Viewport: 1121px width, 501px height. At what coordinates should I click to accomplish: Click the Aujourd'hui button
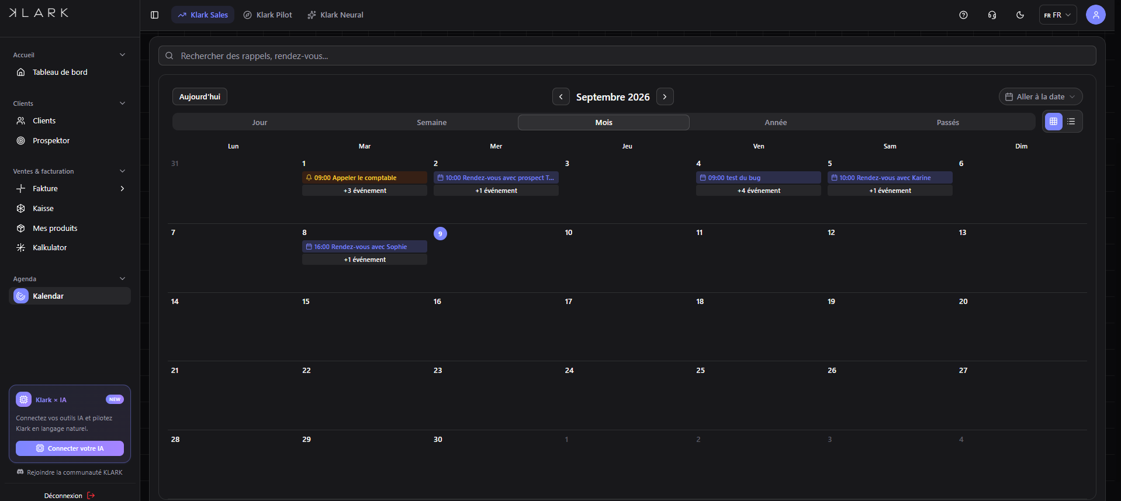[x=200, y=96]
